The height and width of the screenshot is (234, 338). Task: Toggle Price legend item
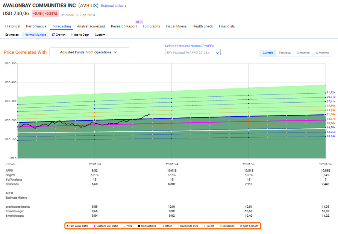pos(128,226)
